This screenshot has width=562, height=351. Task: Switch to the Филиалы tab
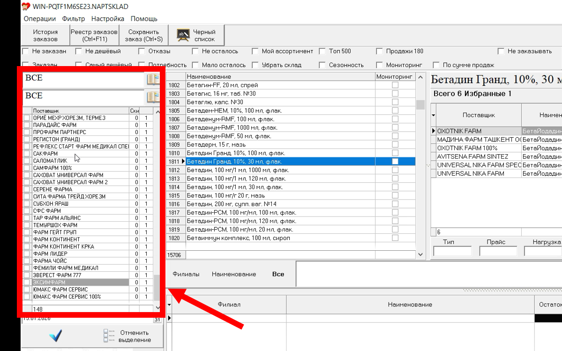[x=186, y=274]
